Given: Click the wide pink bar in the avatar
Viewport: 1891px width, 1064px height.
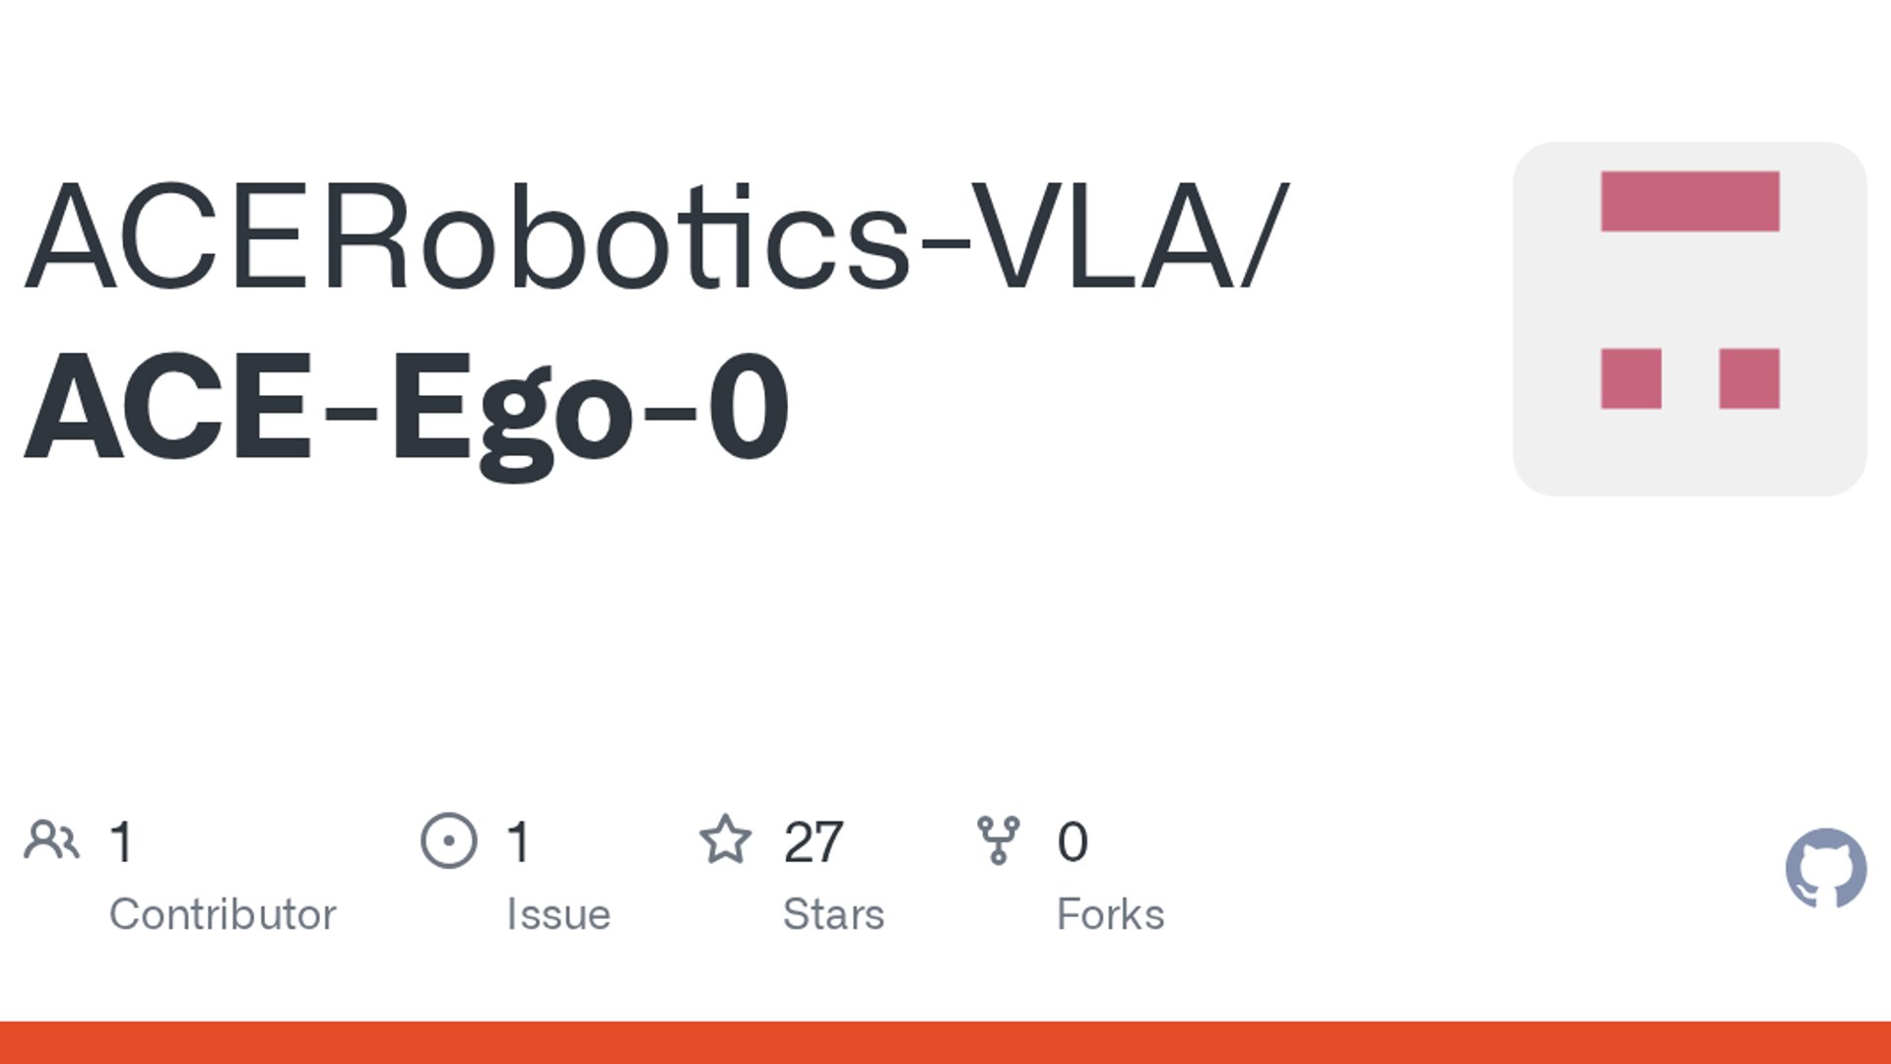Looking at the screenshot, I should click(x=1690, y=201).
